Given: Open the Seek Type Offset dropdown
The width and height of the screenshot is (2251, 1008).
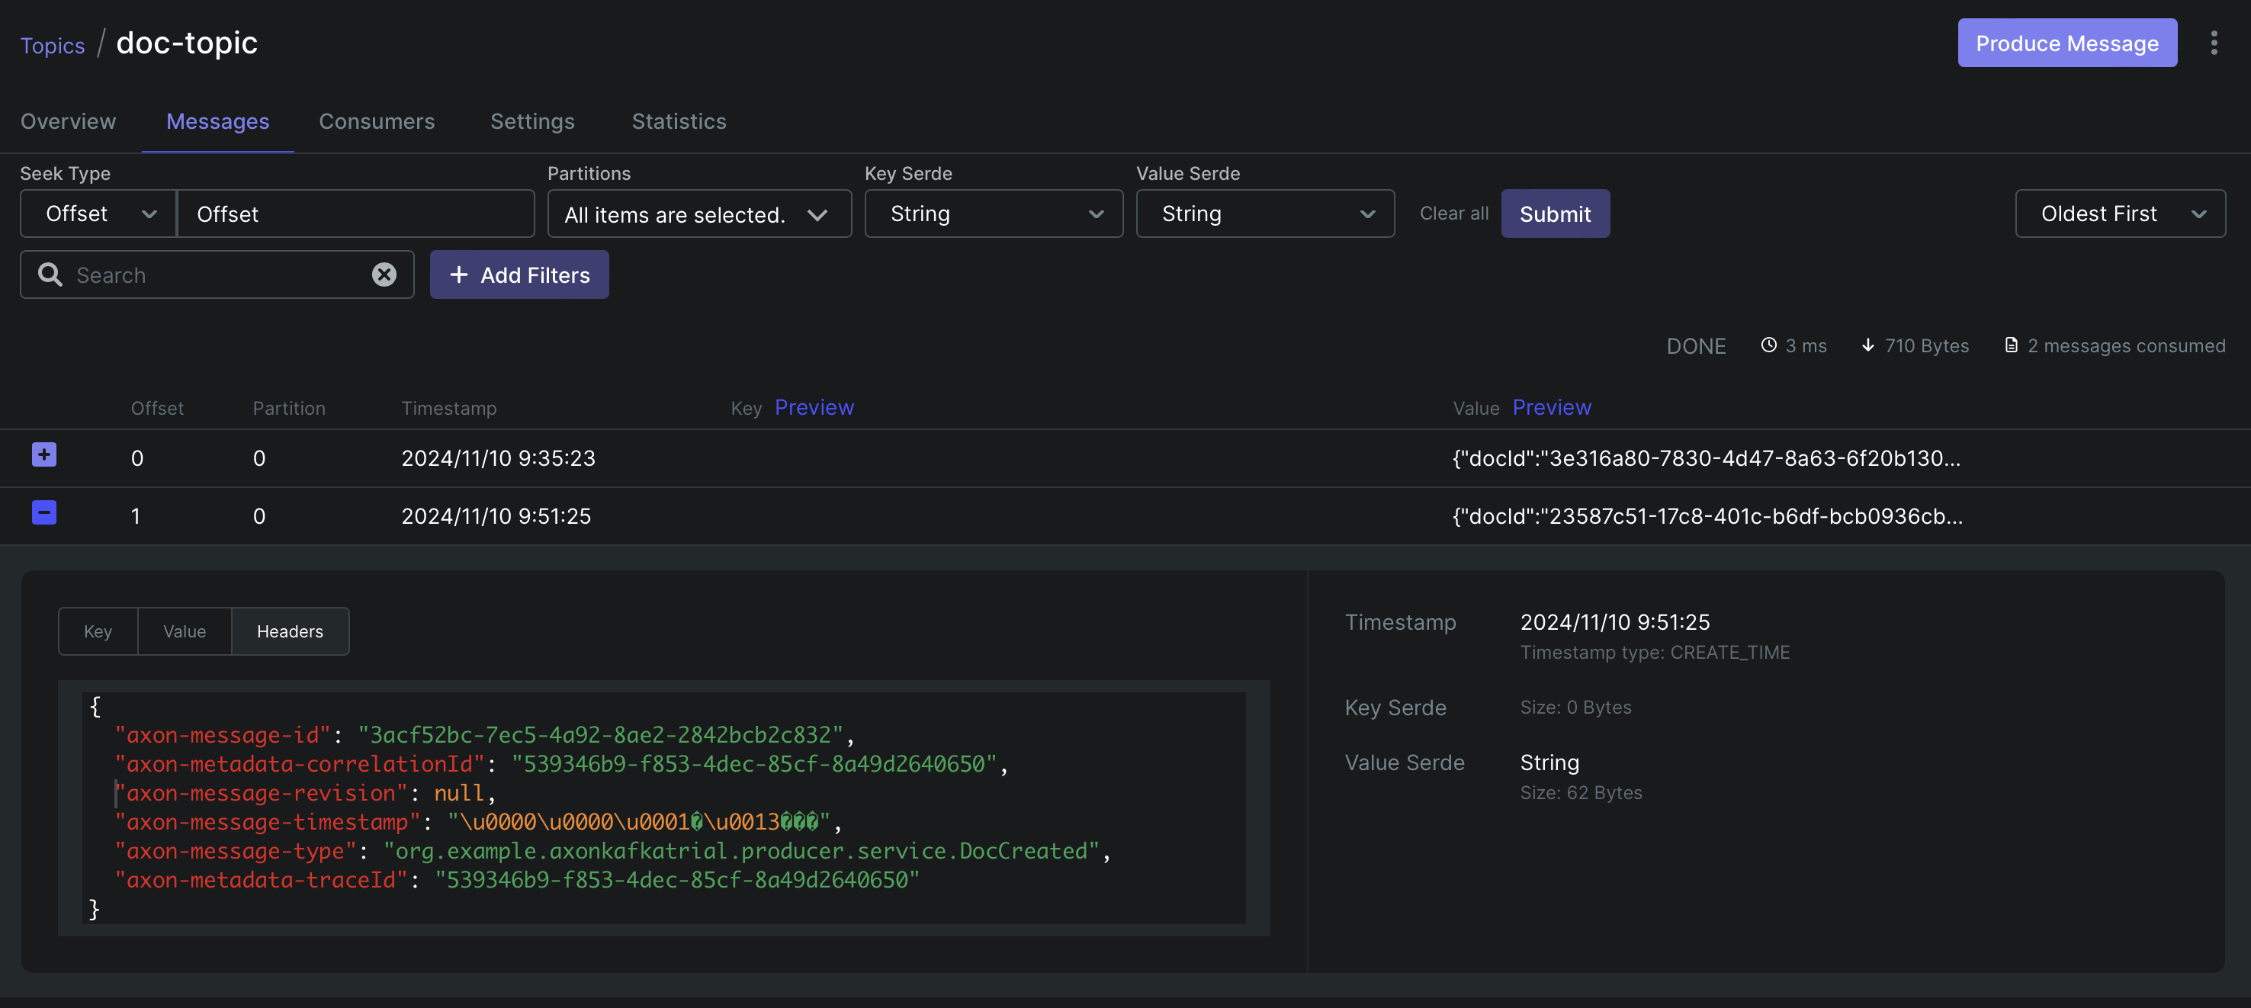Looking at the screenshot, I should [98, 214].
